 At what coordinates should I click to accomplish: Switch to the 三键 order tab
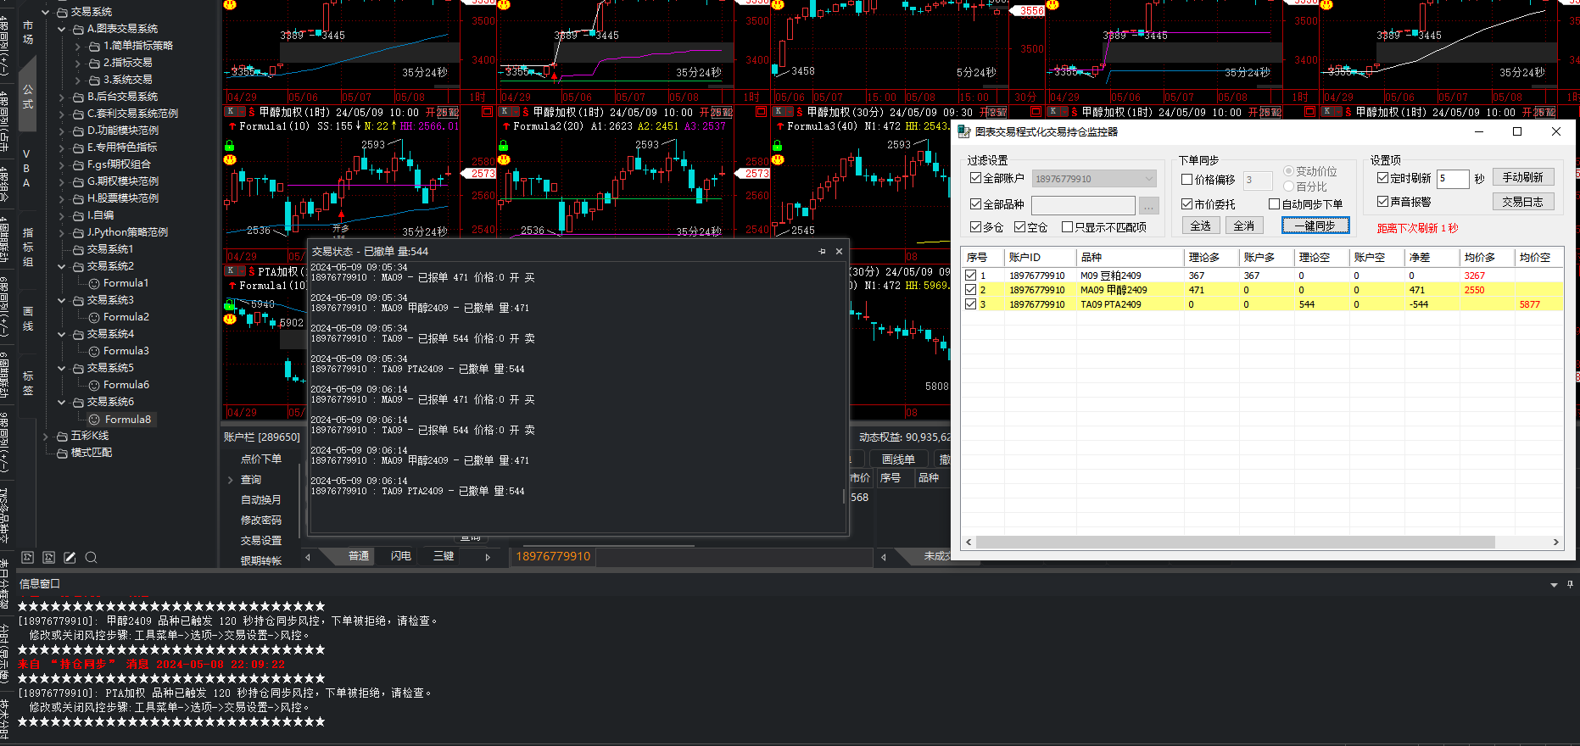tap(444, 556)
